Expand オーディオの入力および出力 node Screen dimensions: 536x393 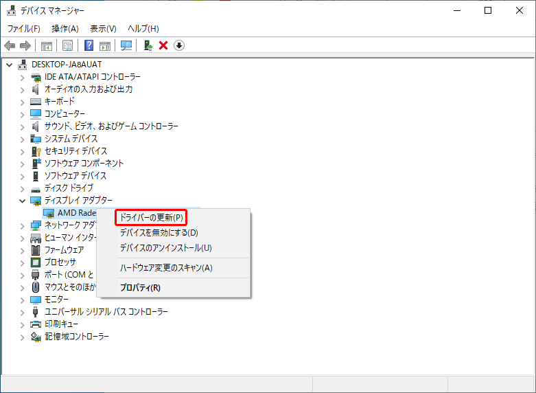tap(22, 90)
